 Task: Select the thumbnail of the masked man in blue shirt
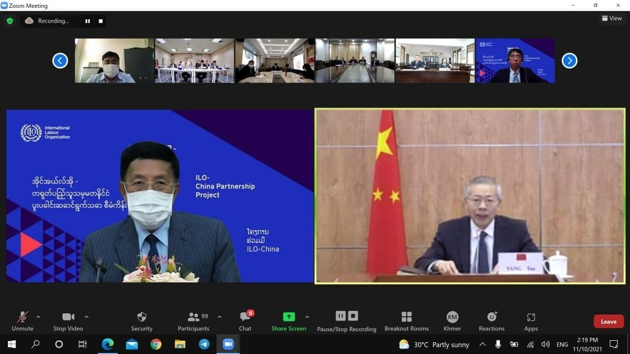pos(114,60)
